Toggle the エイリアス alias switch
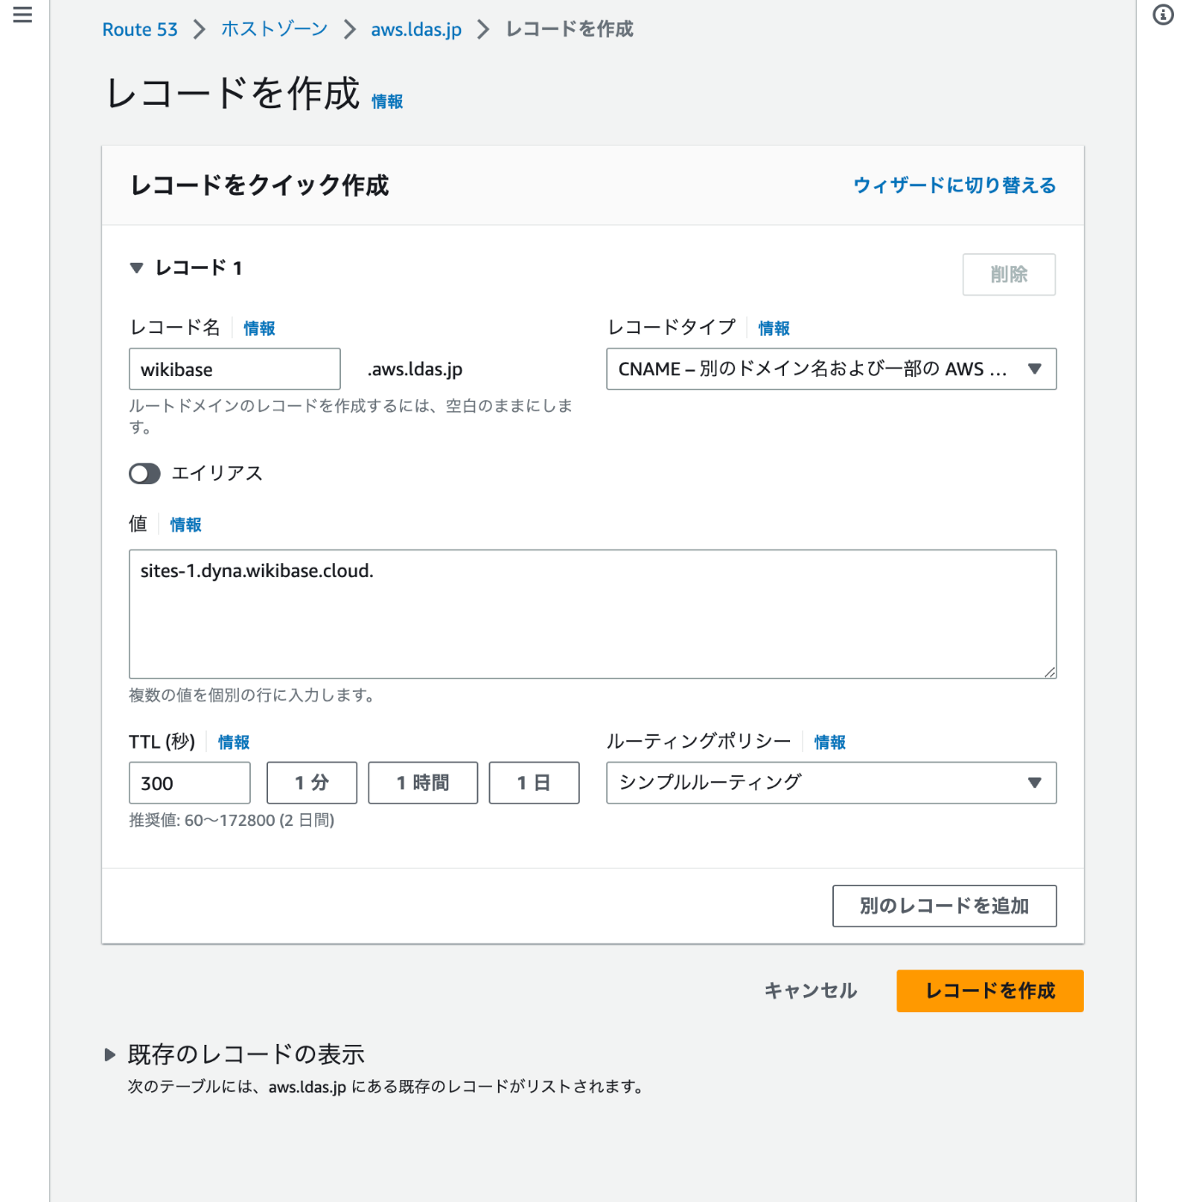This screenshot has height=1202, width=1186. 144,474
